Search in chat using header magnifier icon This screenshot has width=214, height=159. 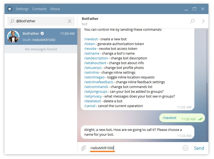coord(192,21)
